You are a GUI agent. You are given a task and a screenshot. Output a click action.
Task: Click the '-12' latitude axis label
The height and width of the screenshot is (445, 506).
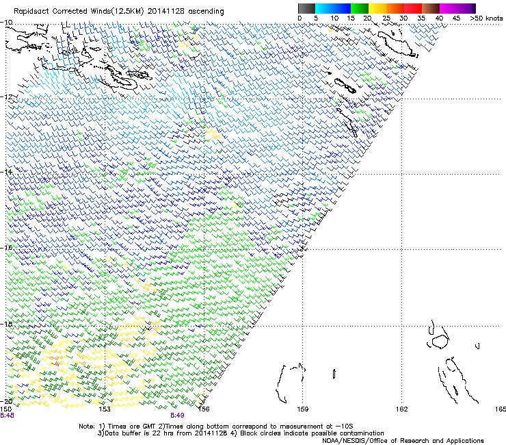pyautogui.click(x=6, y=97)
